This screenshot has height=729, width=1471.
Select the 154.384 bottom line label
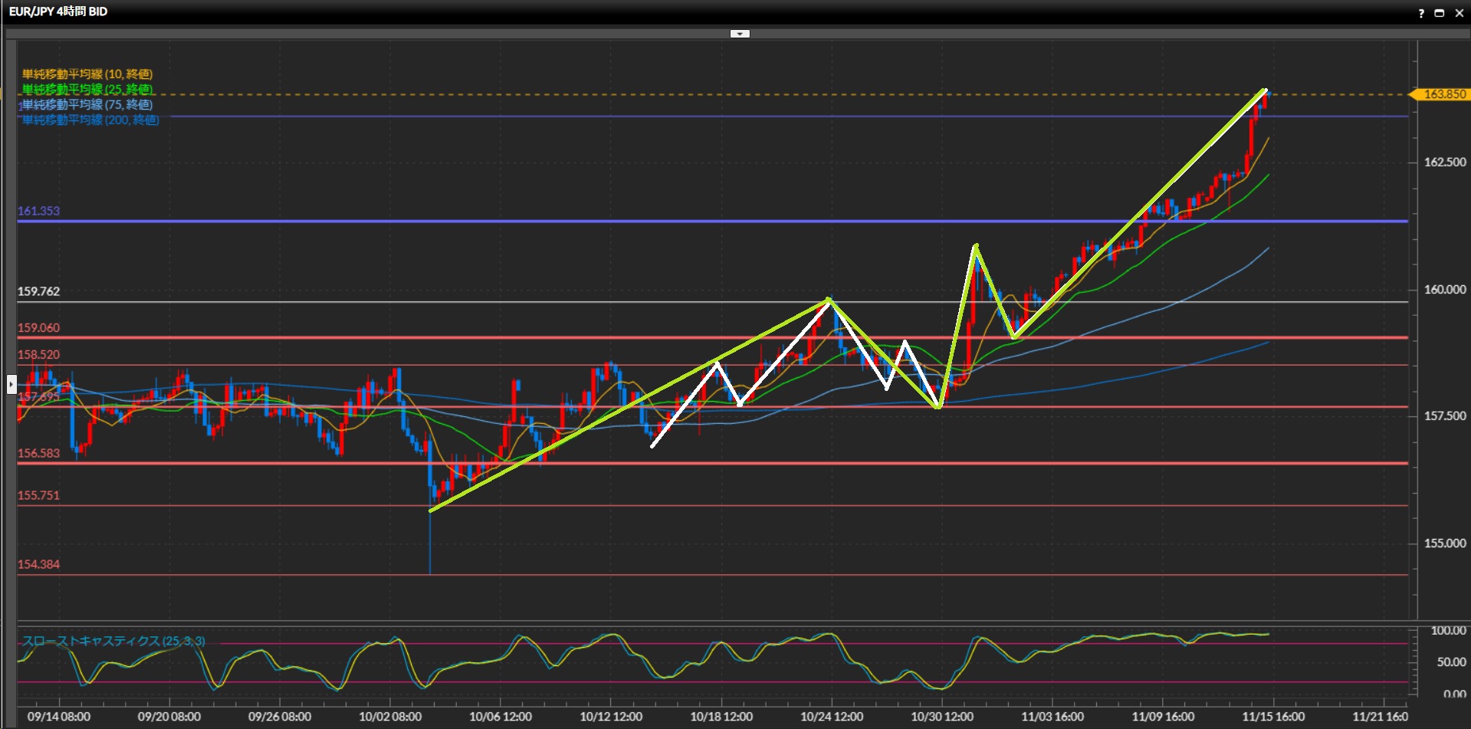coord(38,564)
